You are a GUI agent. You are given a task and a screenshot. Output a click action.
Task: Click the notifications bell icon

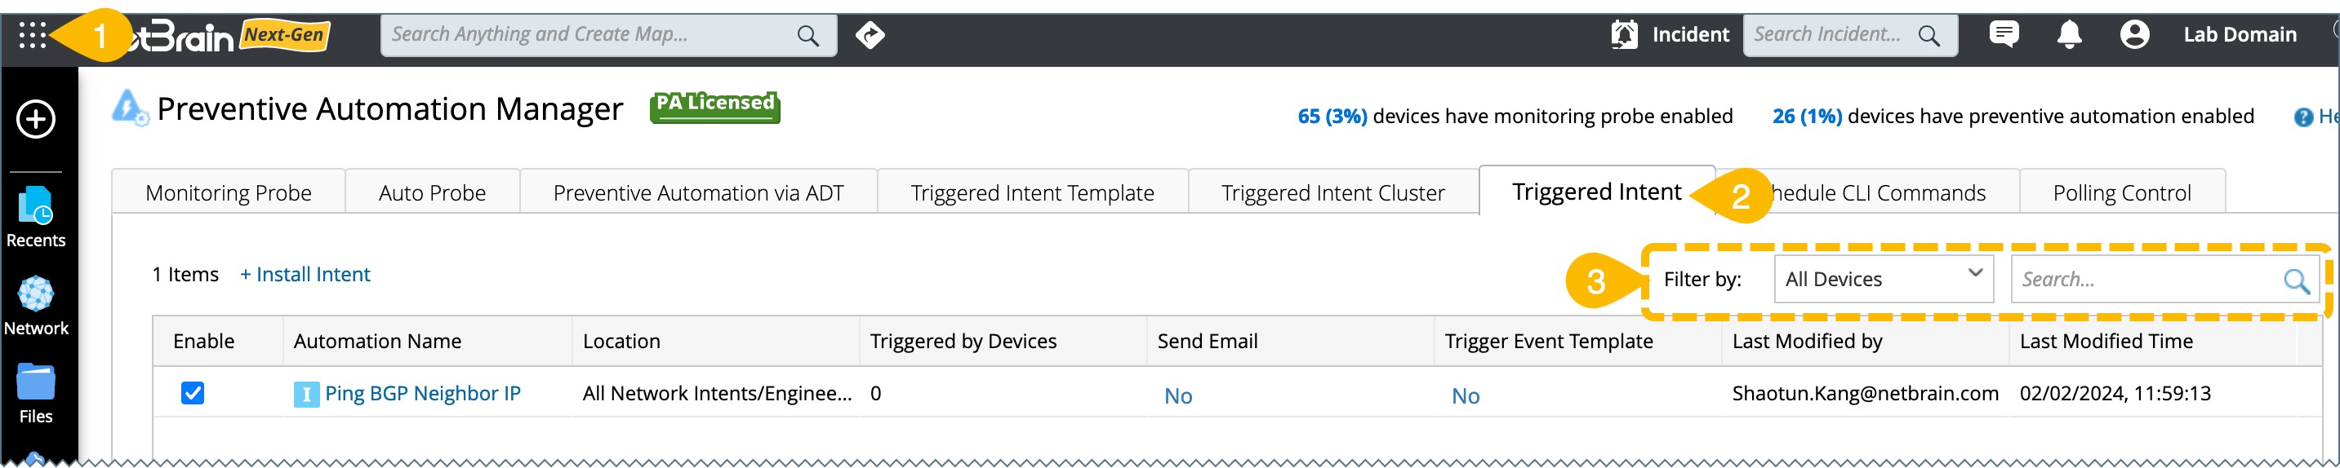[2069, 34]
